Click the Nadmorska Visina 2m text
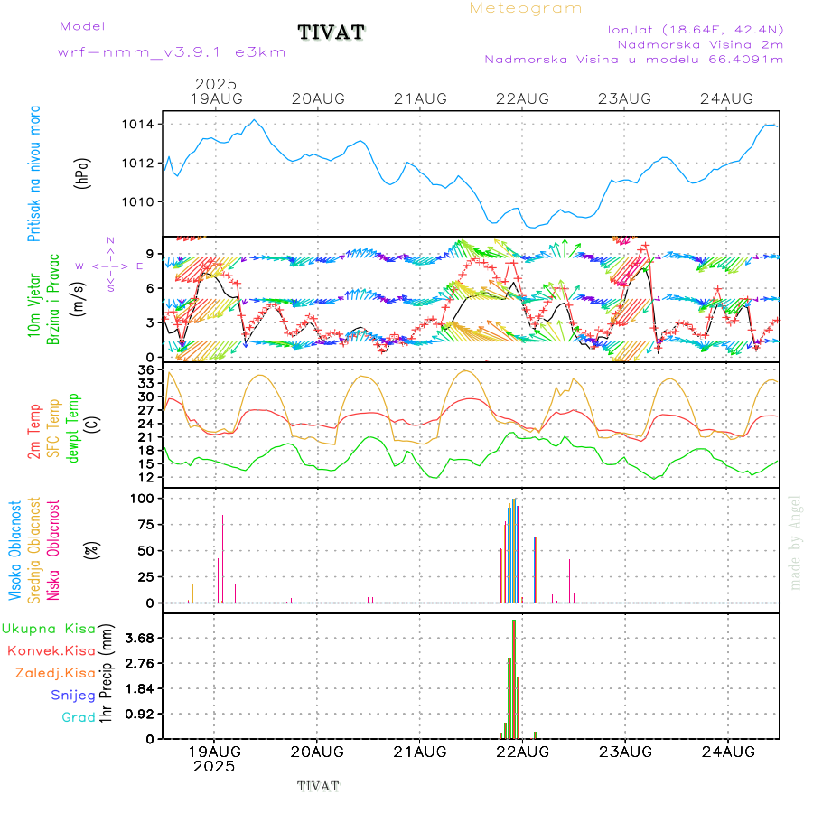This screenshot has height=813, width=813. (699, 43)
